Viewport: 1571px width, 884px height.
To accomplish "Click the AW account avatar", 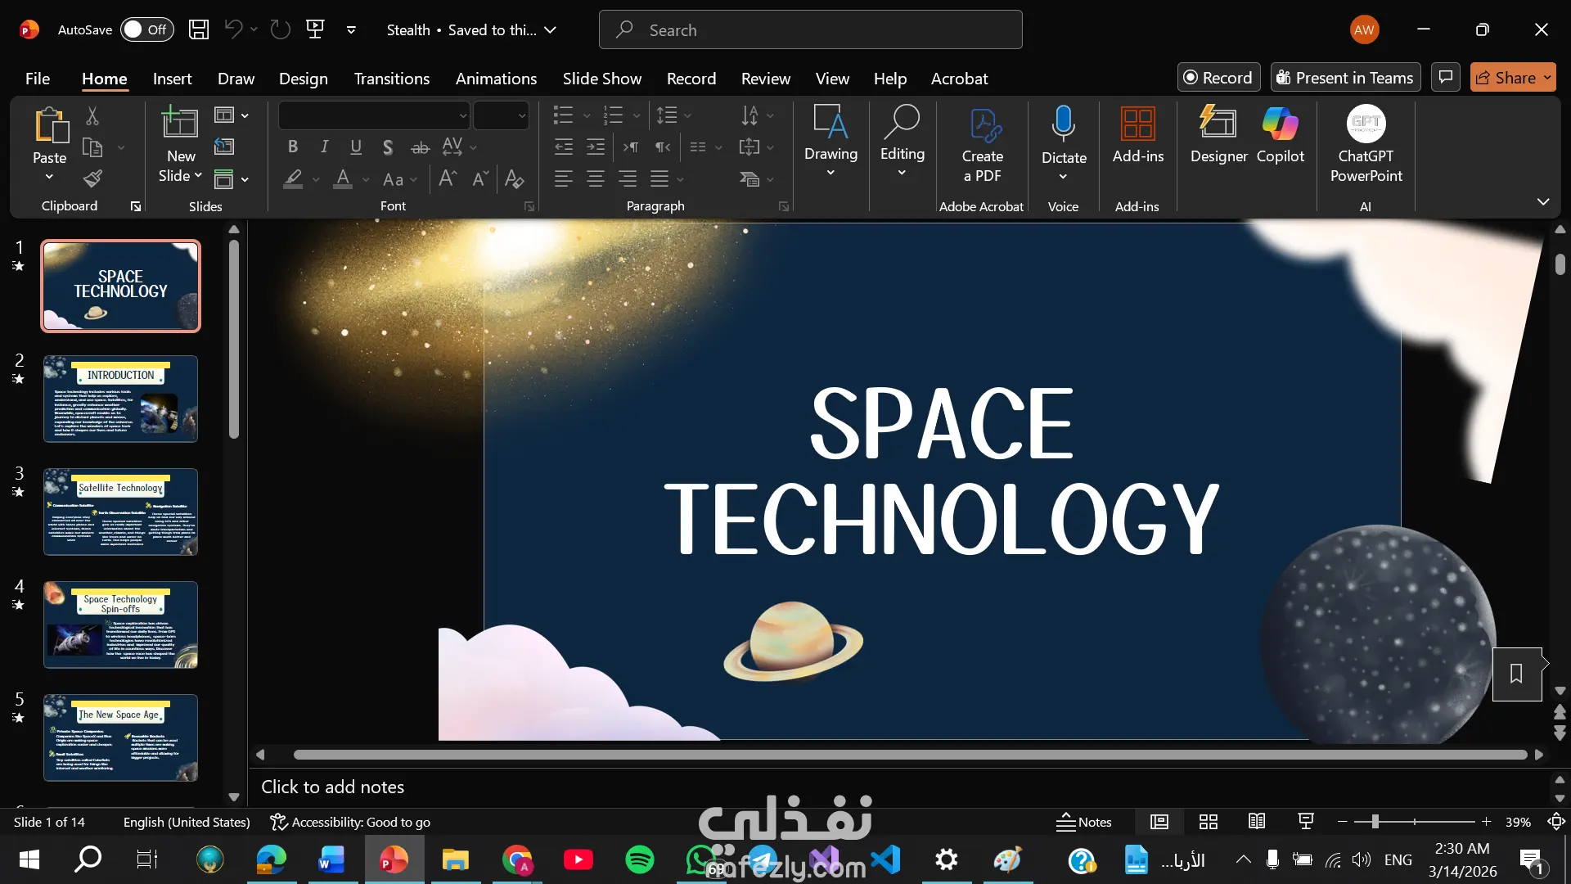I will coord(1364,29).
